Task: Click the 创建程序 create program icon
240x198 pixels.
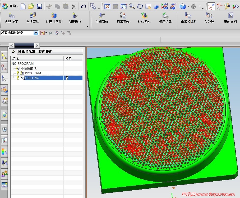Action: click(x=11, y=18)
